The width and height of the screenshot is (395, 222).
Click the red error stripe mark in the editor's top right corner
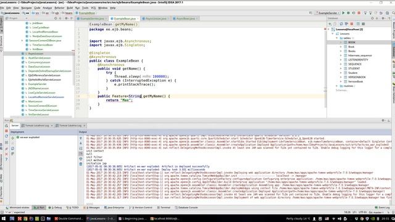coord(325,30)
